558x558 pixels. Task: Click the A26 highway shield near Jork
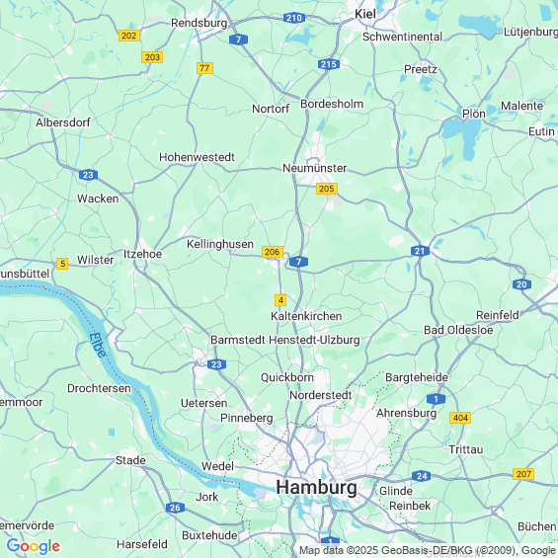(175, 508)
